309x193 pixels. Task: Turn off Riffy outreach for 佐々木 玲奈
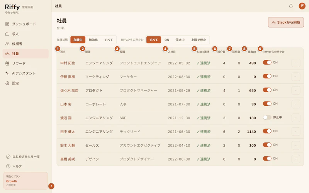(267, 90)
